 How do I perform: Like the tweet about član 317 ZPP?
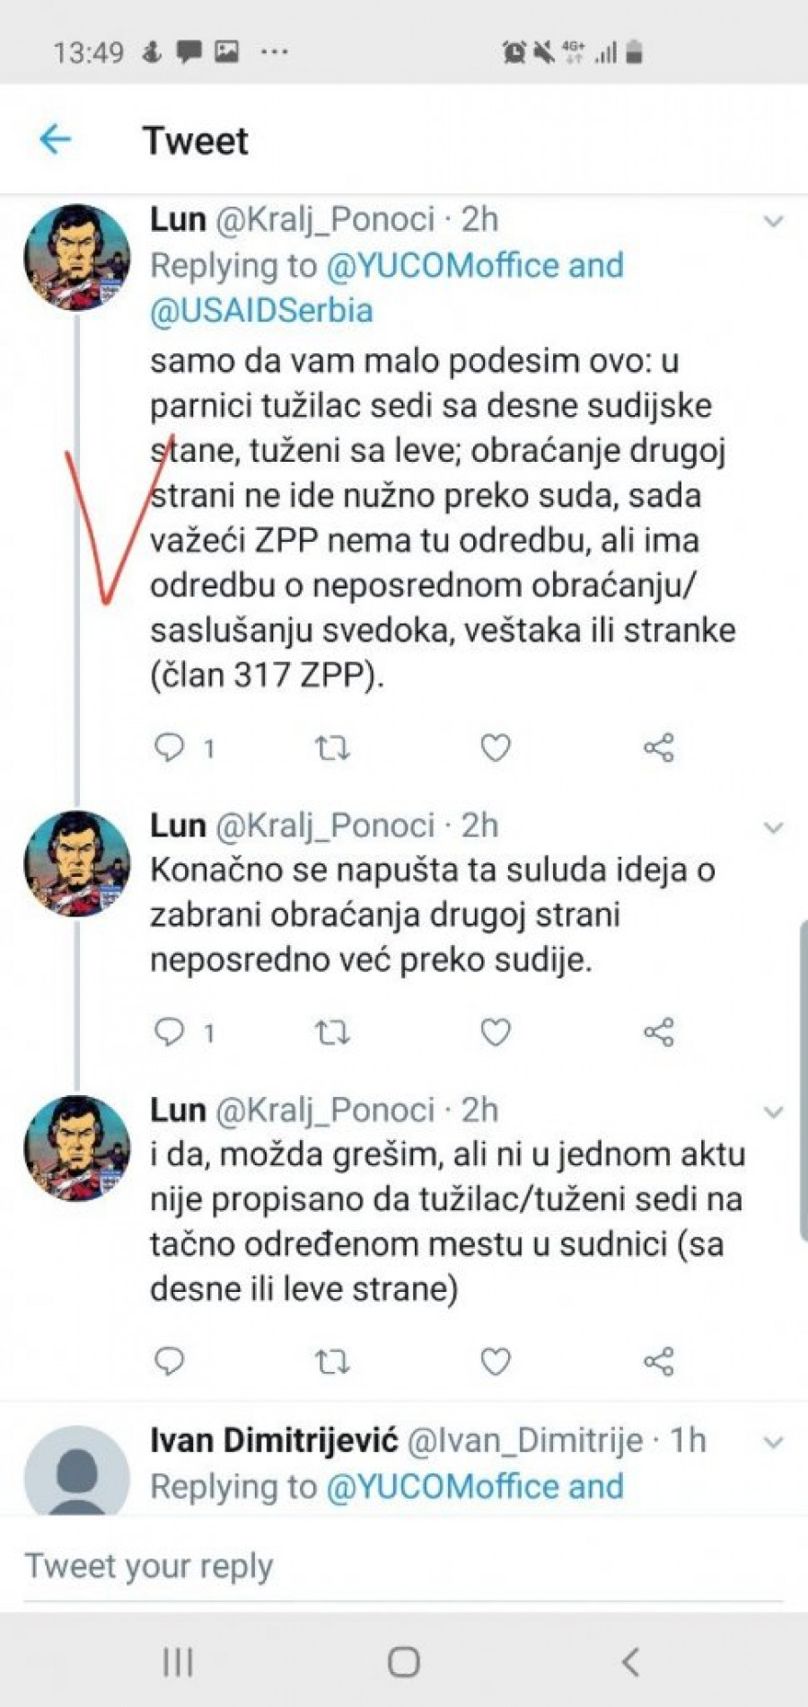pos(496,747)
